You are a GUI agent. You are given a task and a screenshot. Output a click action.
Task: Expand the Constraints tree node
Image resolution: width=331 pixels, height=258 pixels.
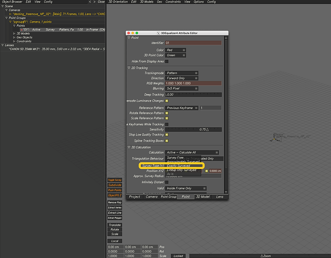[x=14, y=41]
